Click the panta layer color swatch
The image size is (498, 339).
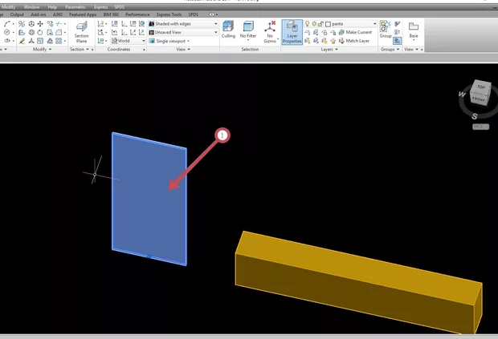[x=329, y=24]
